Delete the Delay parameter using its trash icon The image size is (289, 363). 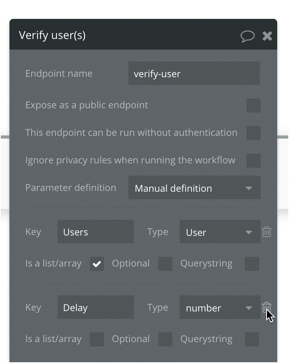click(267, 307)
